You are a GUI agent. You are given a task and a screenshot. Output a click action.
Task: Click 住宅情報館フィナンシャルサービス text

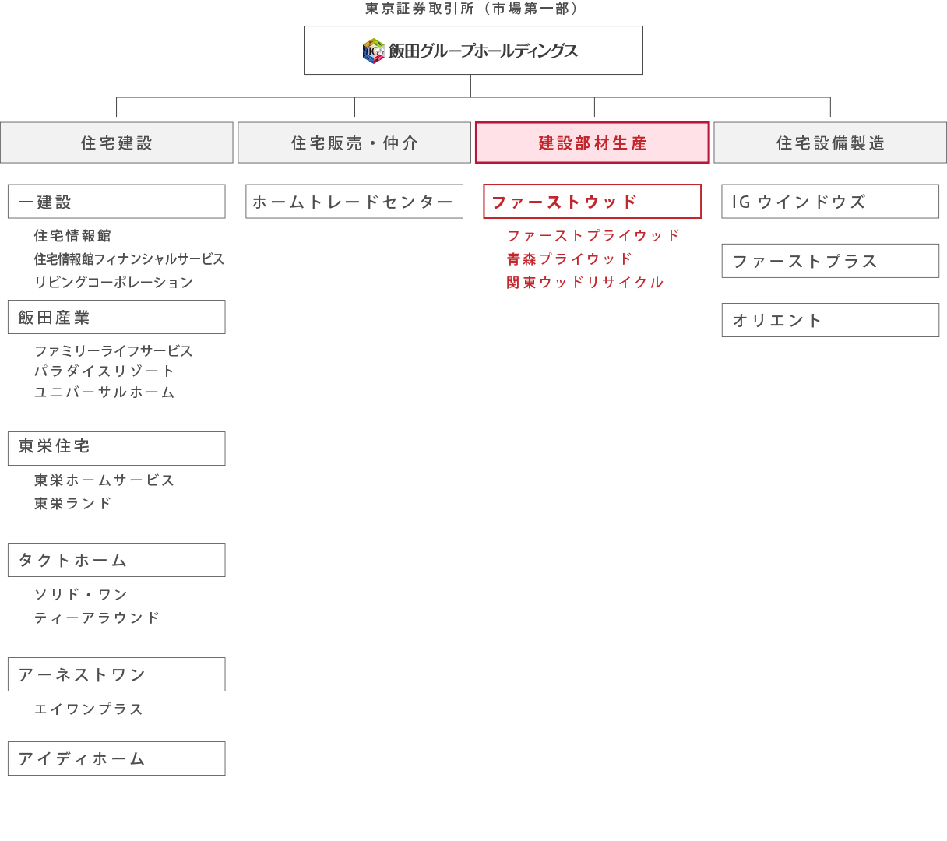(129, 259)
